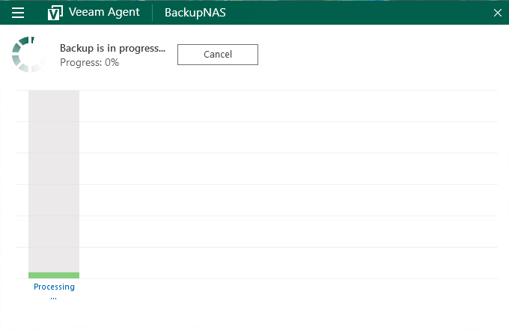Image resolution: width=509 pixels, height=330 pixels.
Task: Click the top of the gray session bar
Action: pos(54,93)
